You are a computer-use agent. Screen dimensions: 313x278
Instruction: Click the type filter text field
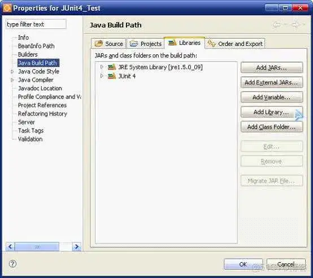[36, 24]
